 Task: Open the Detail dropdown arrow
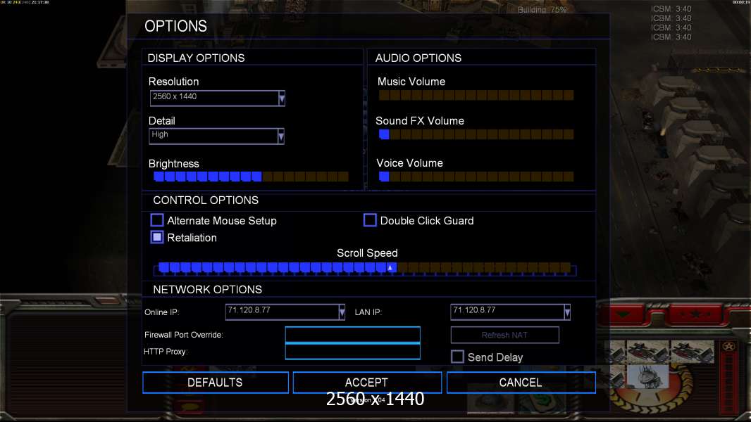pyautogui.click(x=280, y=136)
